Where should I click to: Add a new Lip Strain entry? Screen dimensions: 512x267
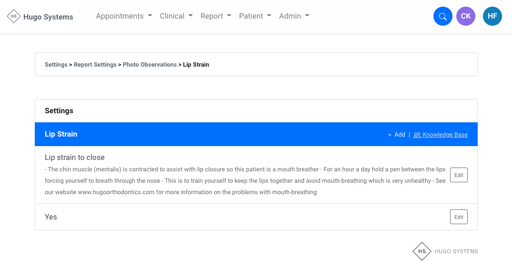click(x=397, y=135)
